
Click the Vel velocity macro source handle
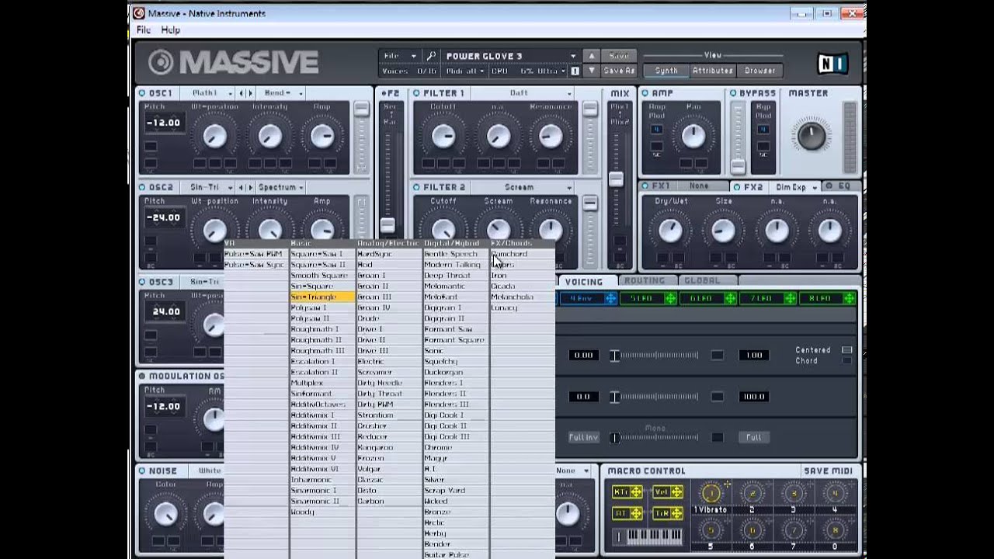[676, 491]
